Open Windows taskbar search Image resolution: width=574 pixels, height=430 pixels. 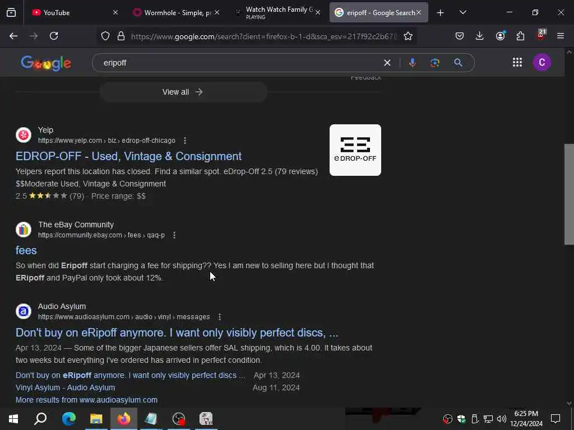pos(40,419)
